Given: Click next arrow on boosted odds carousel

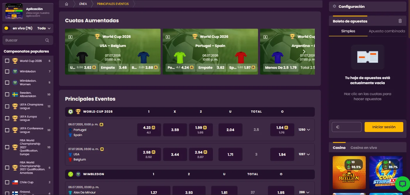Looking at the screenshot, I should tap(304, 52).
